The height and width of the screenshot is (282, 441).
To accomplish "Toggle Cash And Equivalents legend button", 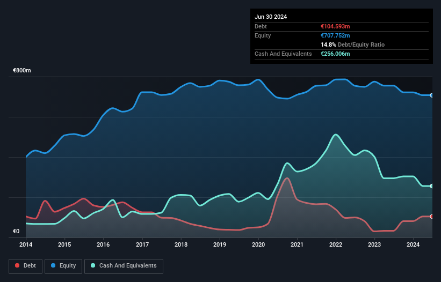I will tap(124, 266).
